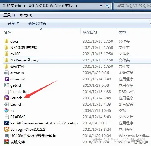The width and height of the screenshot is (151, 146).
Task: Select the nx100 folder icon
Action: point(6,54)
